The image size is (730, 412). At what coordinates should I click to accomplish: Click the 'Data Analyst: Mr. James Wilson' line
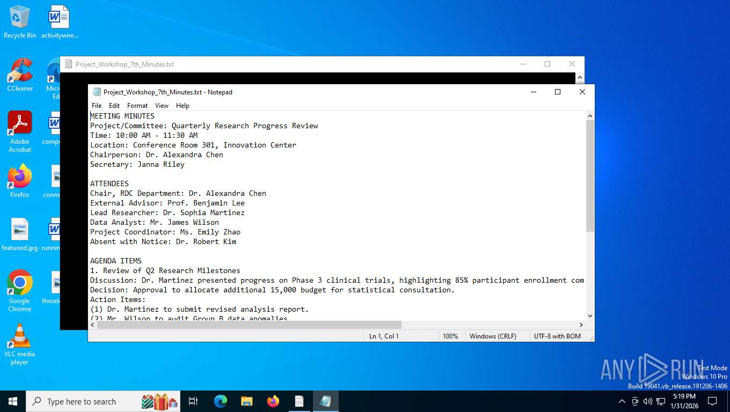coord(155,222)
